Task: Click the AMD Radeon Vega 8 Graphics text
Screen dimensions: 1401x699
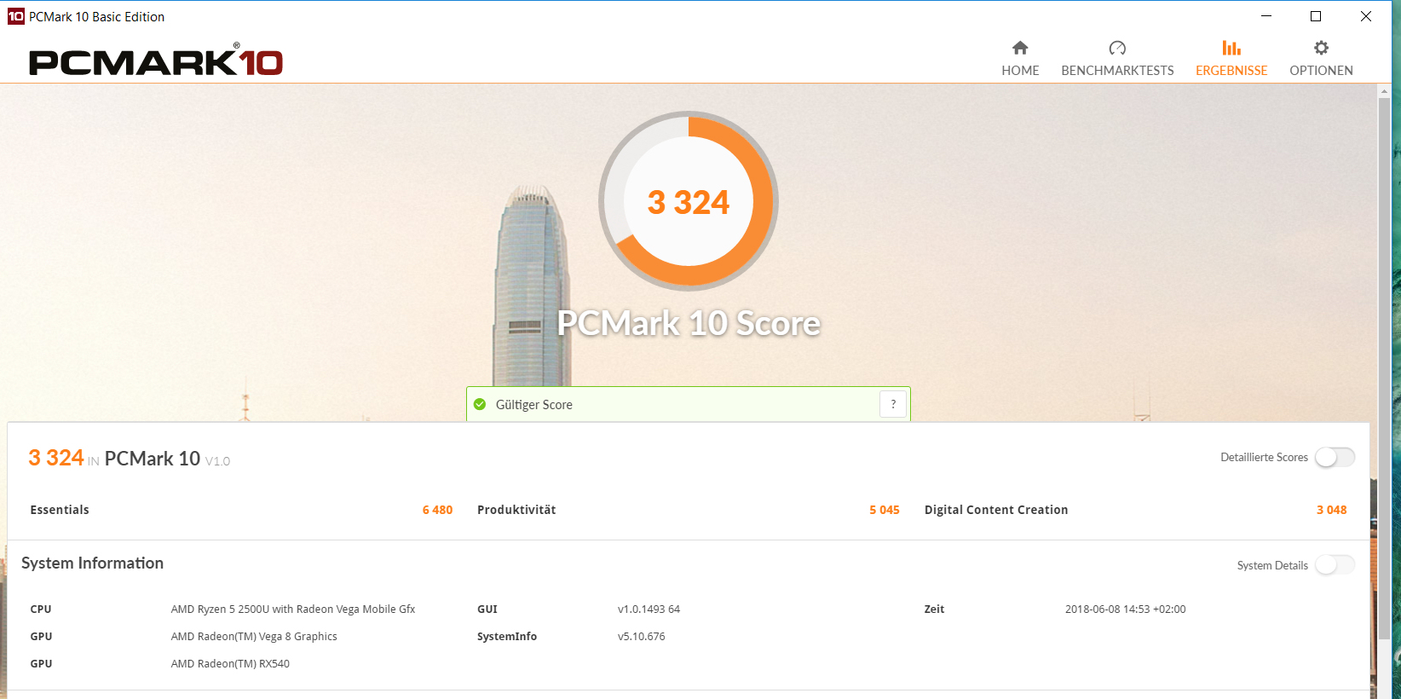Action: coord(254,637)
